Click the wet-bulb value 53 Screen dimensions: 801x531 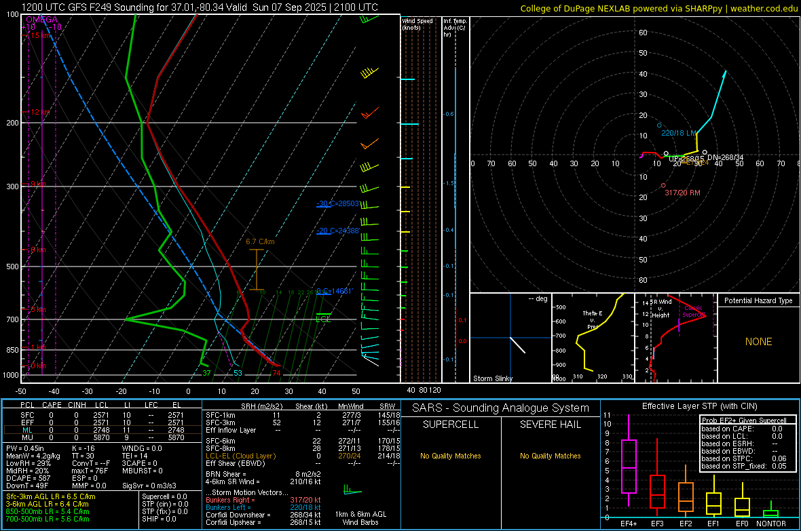tap(238, 373)
